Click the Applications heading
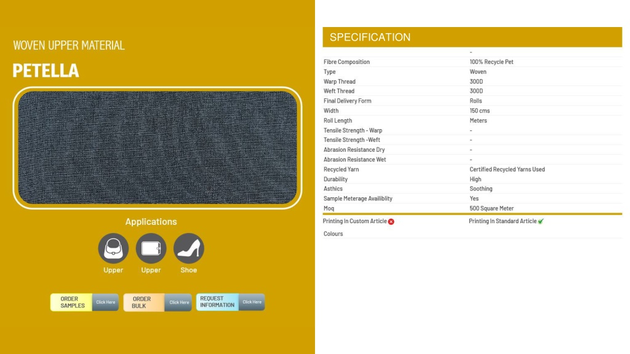This screenshot has height=354, width=630. point(151,221)
